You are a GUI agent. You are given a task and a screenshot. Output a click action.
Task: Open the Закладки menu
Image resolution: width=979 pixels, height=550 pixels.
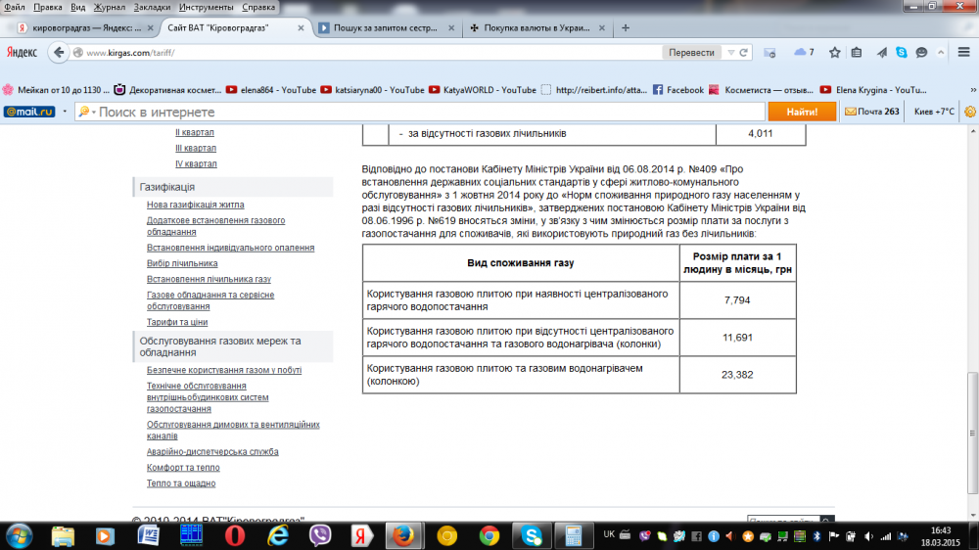pos(152,7)
